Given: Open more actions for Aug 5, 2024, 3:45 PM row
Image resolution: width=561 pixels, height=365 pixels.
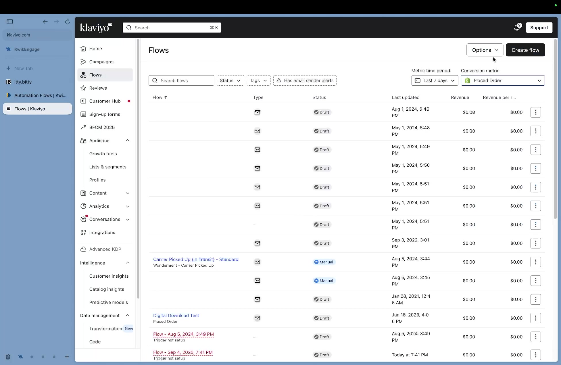Looking at the screenshot, I should pos(536,281).
